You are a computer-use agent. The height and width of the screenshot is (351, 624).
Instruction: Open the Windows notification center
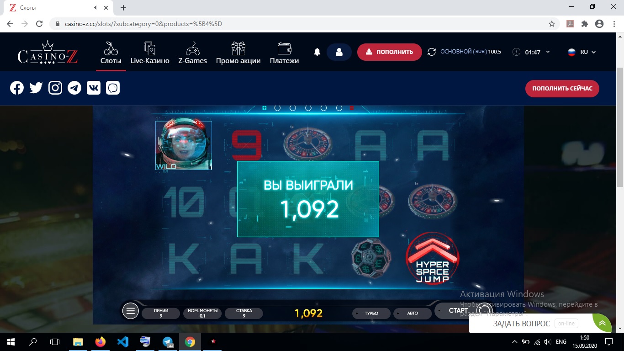(609, 341)
